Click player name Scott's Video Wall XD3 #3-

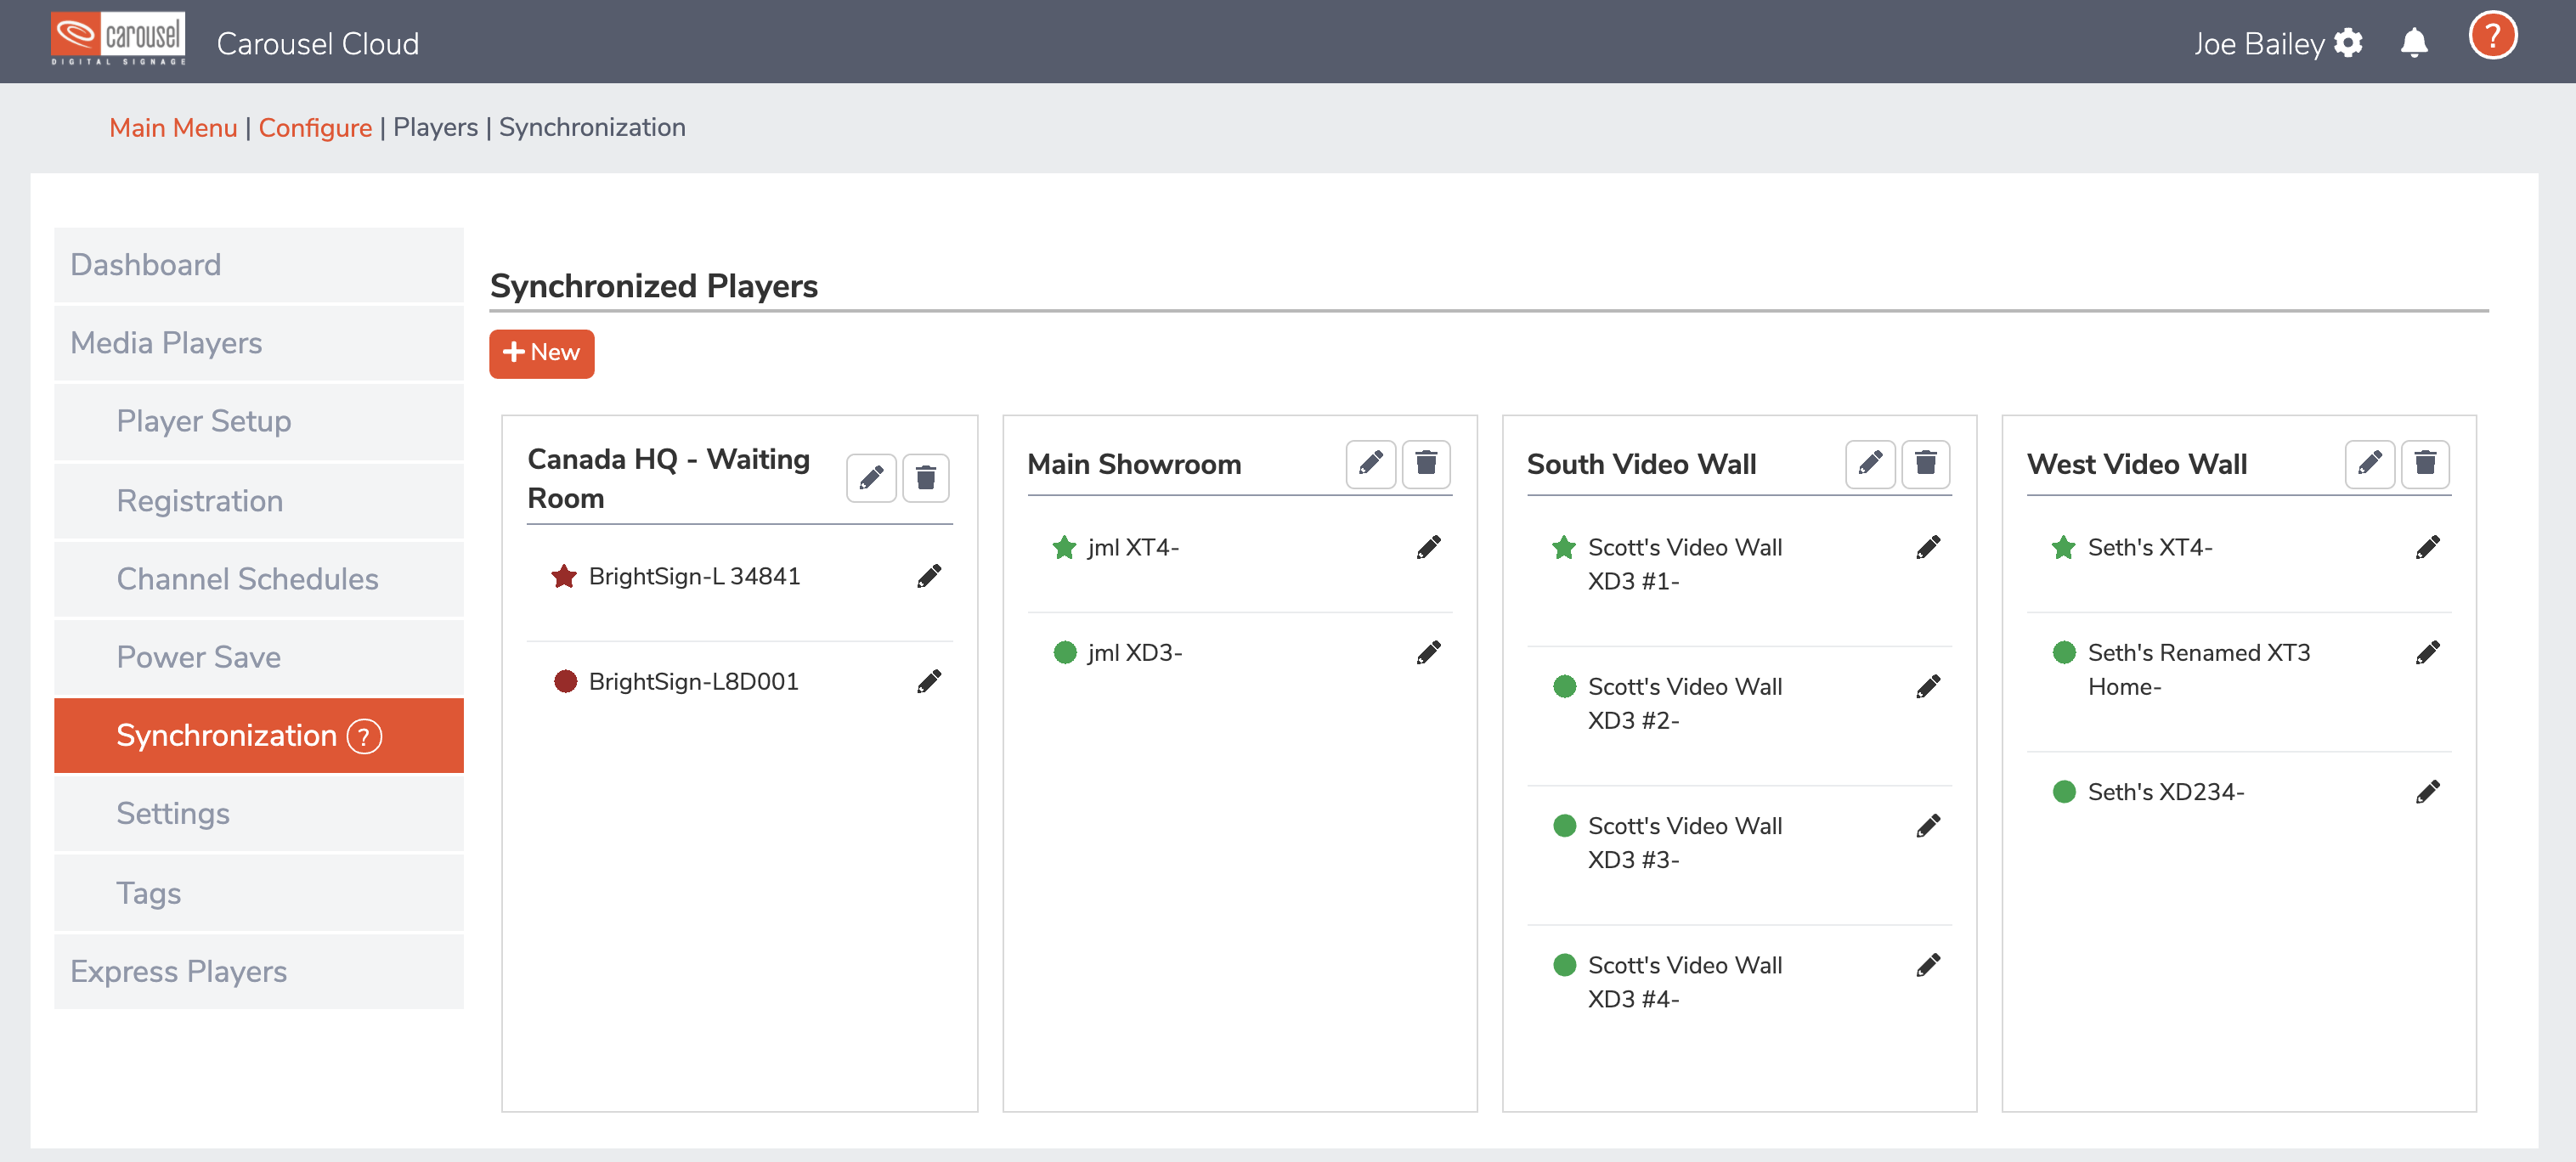(x=1685, y=842)
